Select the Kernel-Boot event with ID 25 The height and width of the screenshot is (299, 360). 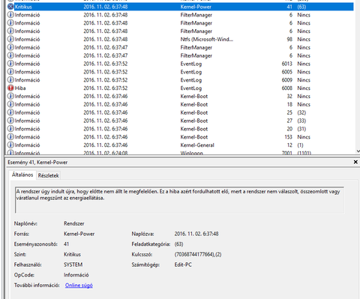pos(180,112)
